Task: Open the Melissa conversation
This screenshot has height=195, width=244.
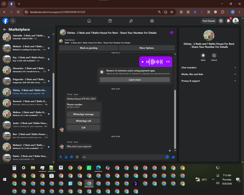Action: coord(26,114)
